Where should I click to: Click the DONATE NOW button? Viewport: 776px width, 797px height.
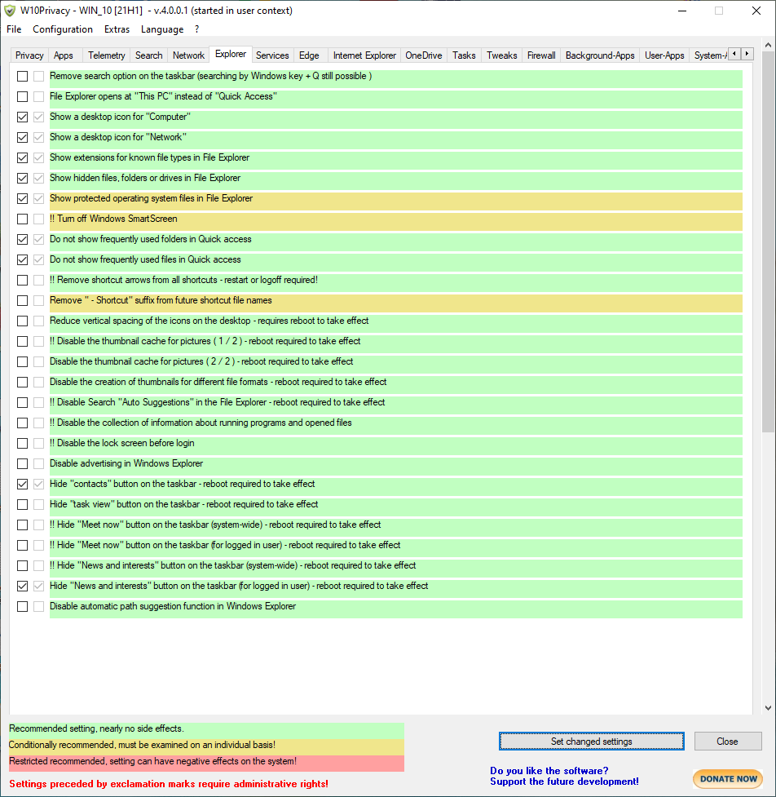point(728,779)
